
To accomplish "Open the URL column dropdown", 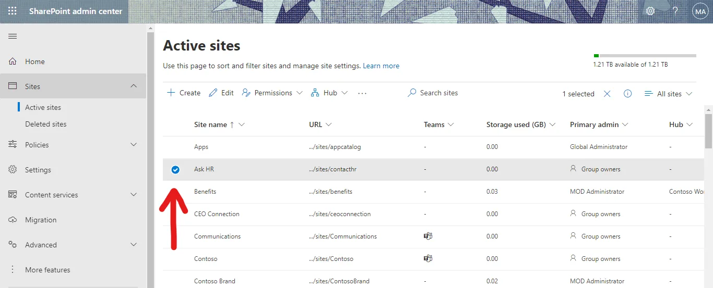I will 328,124.
